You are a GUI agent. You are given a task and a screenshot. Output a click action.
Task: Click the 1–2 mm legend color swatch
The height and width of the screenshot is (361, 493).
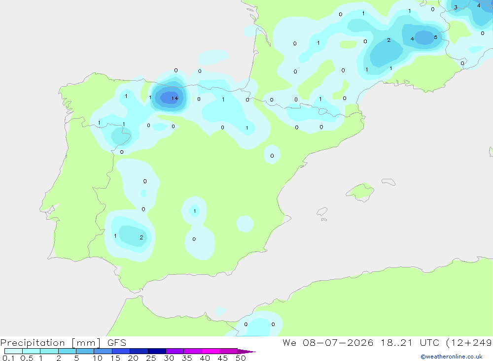click(49, 351)
